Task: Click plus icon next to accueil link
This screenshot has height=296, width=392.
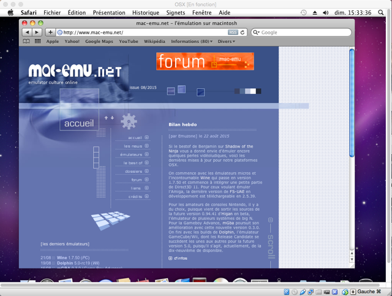Action: point(147,137)
